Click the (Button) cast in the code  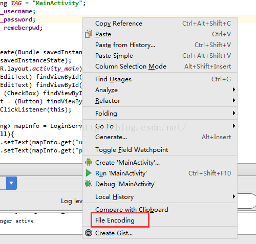[x=29, y=101]
